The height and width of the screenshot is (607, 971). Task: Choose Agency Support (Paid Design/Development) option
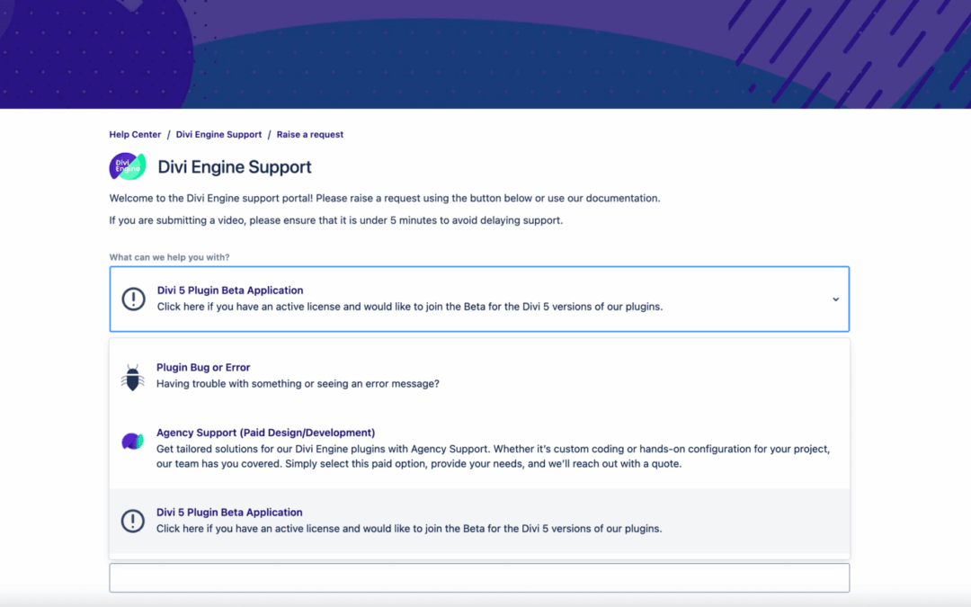(x=479, y=448)
